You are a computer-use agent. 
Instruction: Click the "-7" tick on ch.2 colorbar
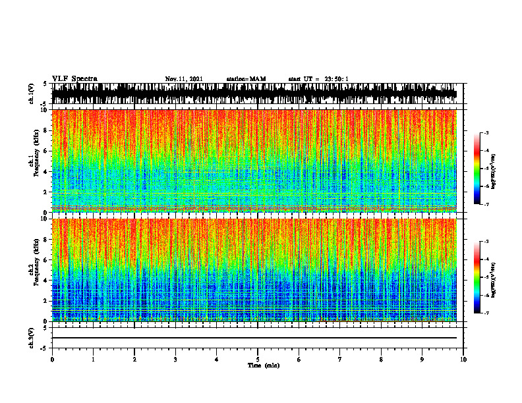486,313
